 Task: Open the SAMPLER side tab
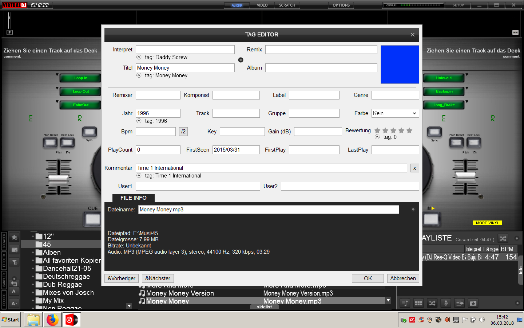pos(4,280)
